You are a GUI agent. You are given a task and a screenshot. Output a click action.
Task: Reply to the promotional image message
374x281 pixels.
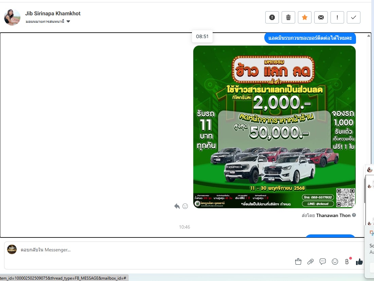click(177, 206)
